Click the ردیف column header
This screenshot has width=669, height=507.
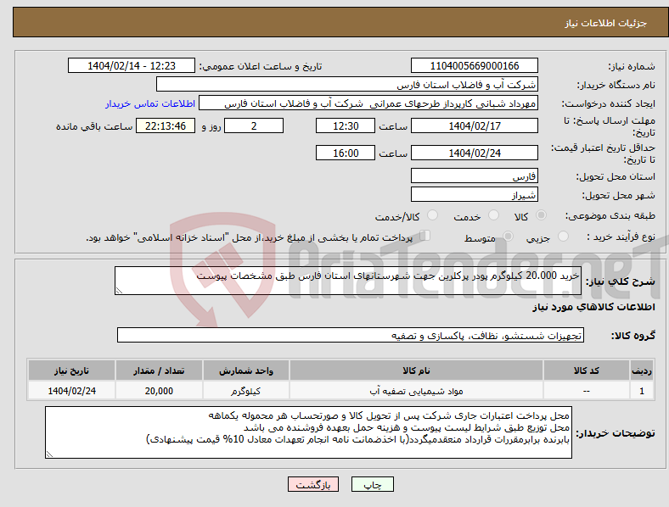click(642, 370)
